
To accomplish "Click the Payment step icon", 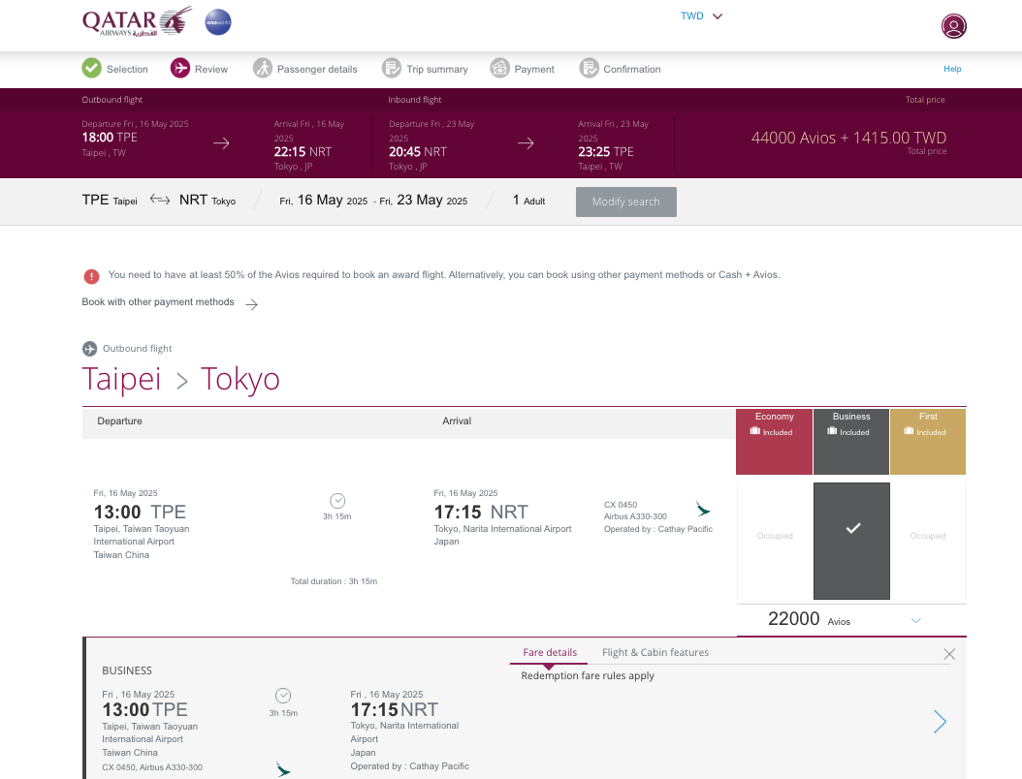I will coord(500,68).
